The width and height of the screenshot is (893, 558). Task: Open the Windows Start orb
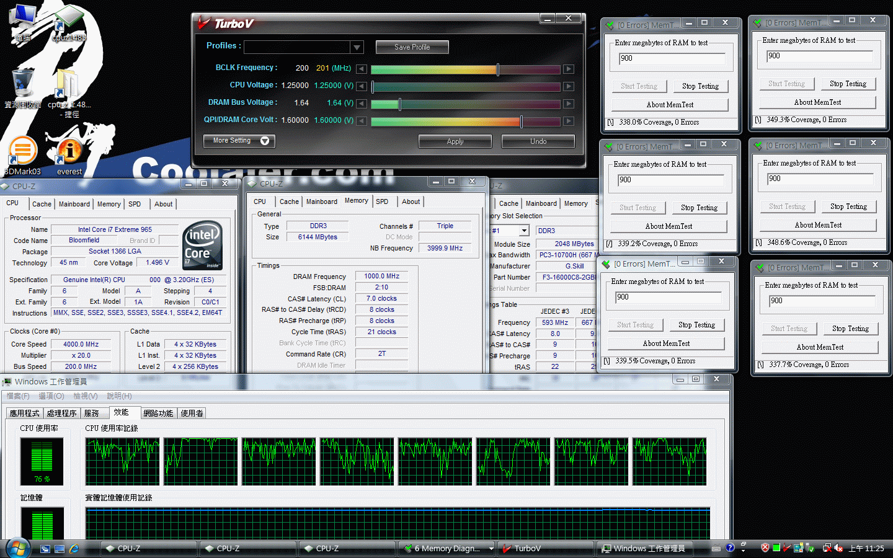(x=18, y=548)
